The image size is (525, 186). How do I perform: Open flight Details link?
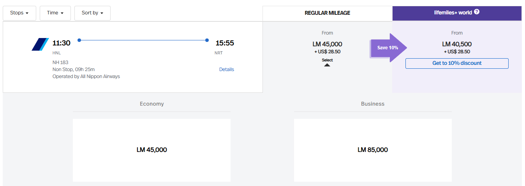tap(226, 70)
